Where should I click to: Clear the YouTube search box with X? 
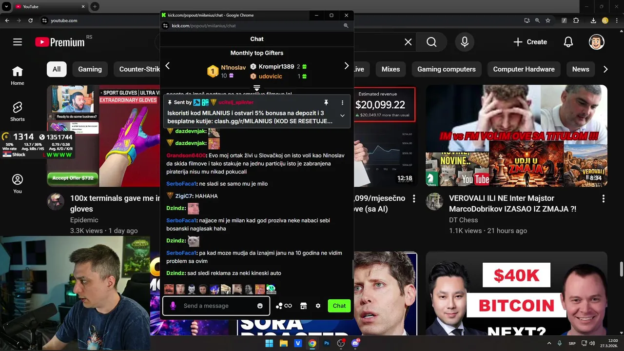coord(408,42)
